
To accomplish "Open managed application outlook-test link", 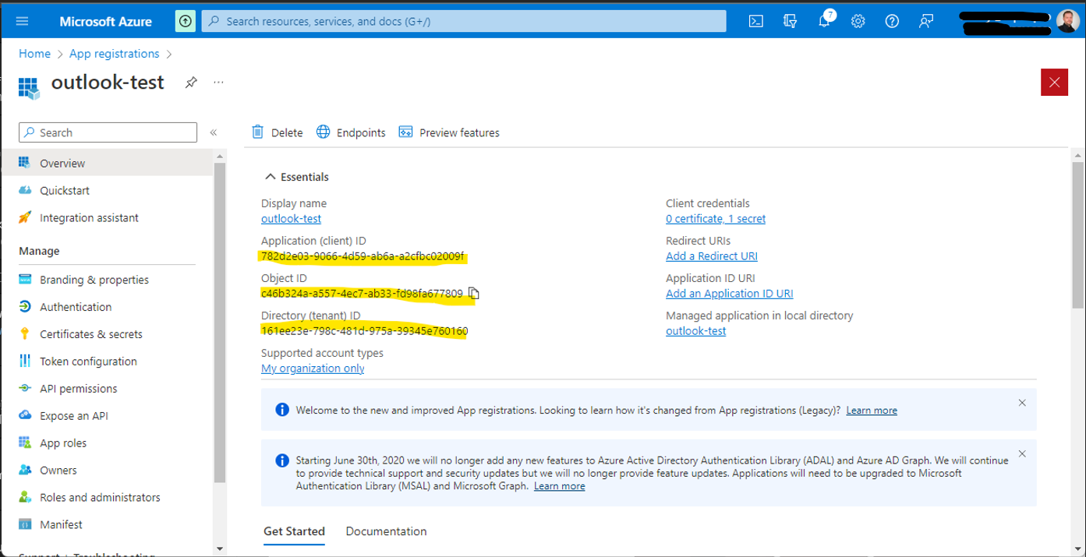I will [695, 331].
